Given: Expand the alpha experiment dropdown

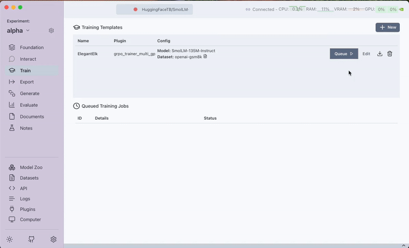Looking at the screenshot, I should tap(28, 31).
